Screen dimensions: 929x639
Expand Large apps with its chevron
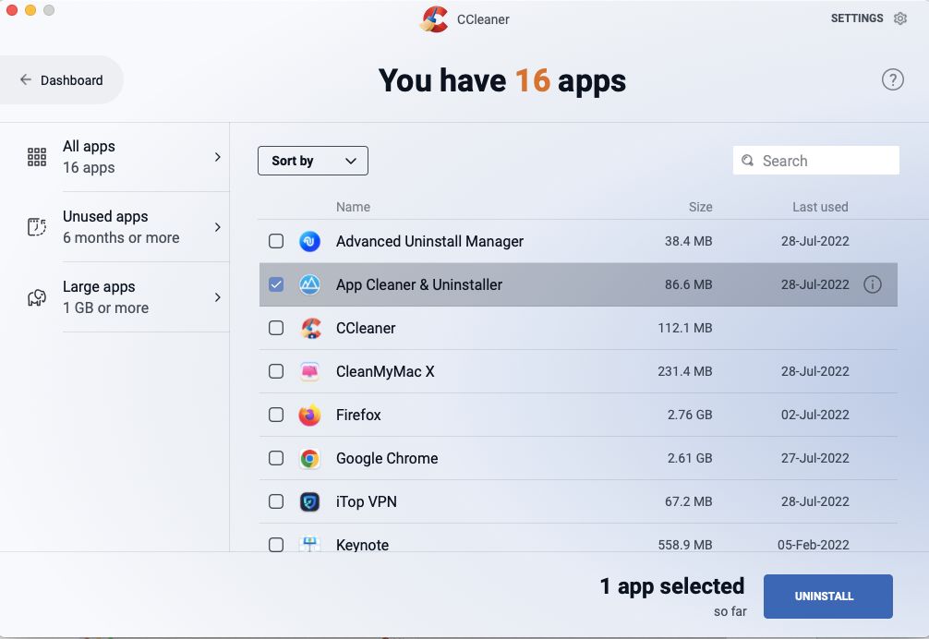[x=217, y=297]
